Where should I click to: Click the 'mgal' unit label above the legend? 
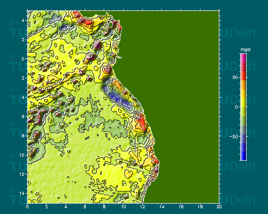tap(245, 50)
